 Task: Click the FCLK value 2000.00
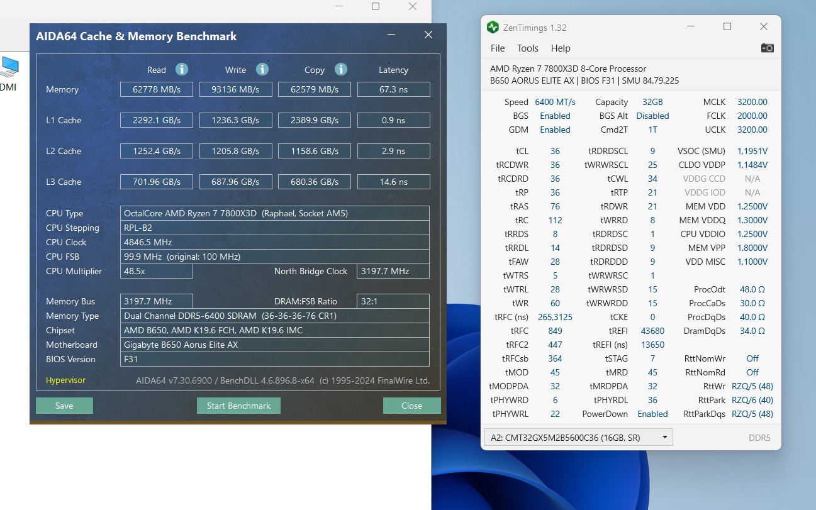[x=752, y=116]
